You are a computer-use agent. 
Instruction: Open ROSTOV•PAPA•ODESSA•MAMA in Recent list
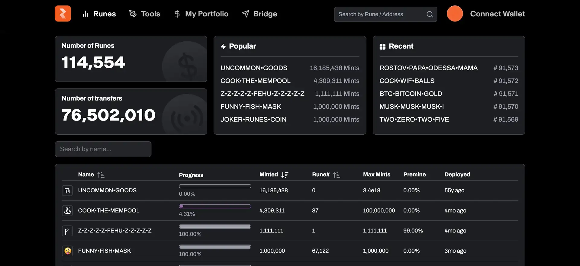tap(428, 68)
